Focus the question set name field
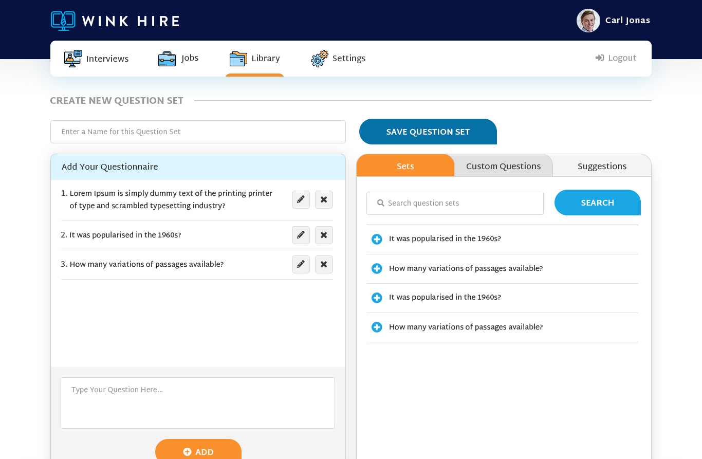 tap(198, 132)
